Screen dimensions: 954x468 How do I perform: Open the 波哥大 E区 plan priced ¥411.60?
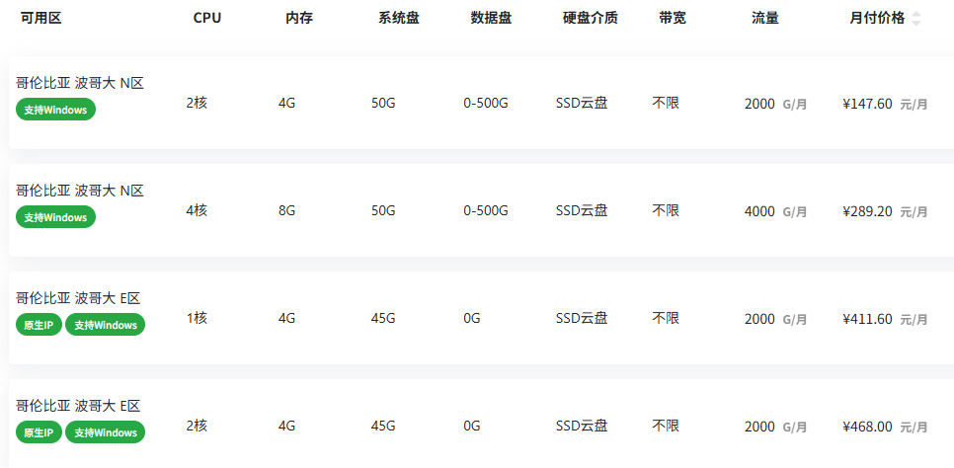point(78,298)
